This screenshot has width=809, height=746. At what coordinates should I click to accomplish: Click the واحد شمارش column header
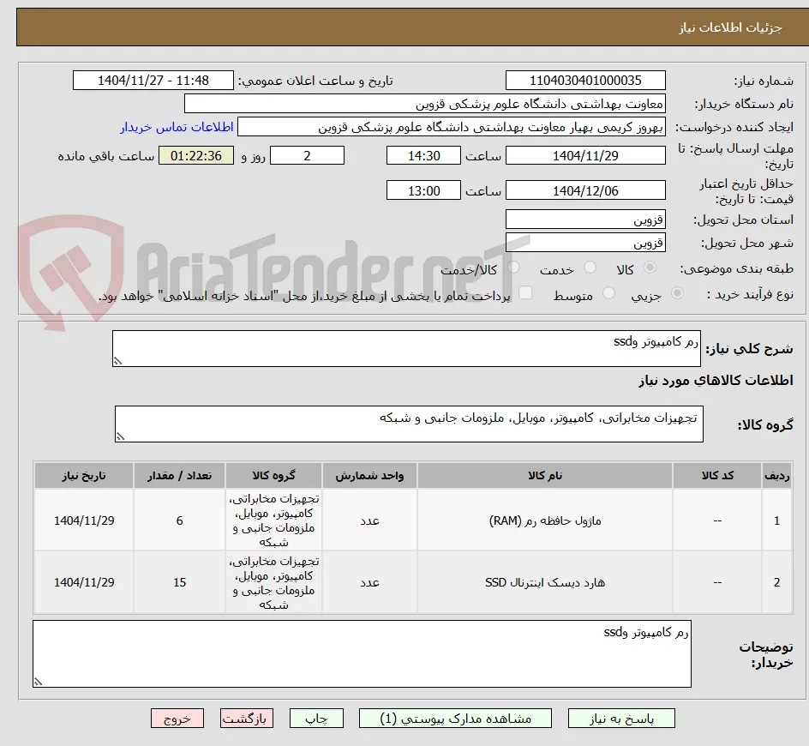369,476
